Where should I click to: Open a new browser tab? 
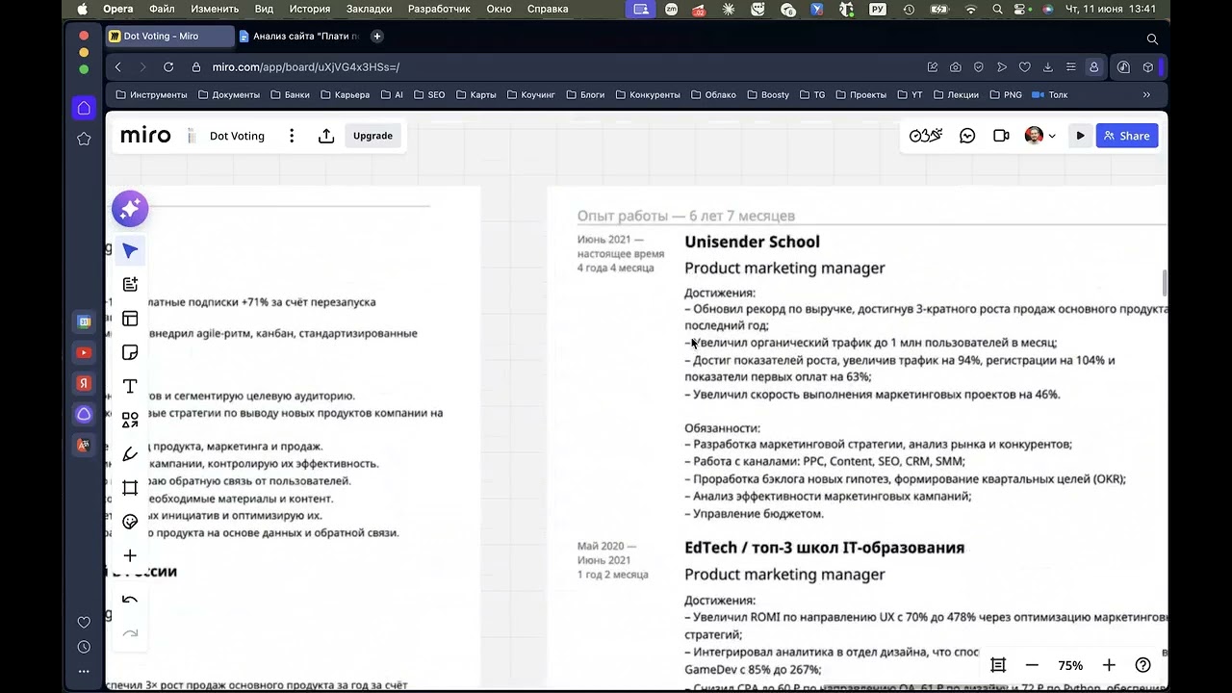coord(377,36)
